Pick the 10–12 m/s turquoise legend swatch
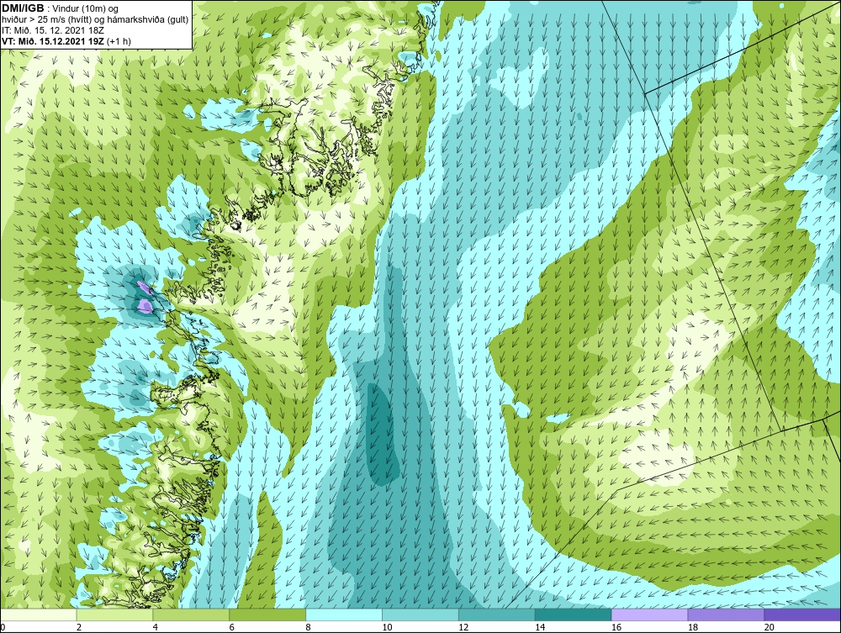Image resolution: width=841 pixels, height=633 pixels. [x=420, y=615]
